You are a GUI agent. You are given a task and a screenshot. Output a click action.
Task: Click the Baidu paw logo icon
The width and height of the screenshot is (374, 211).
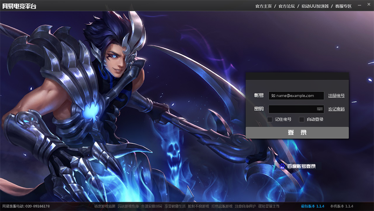click(x=282, y=166)
